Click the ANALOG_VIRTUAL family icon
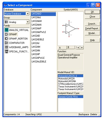The image size is (103, 119). (6, 30)
